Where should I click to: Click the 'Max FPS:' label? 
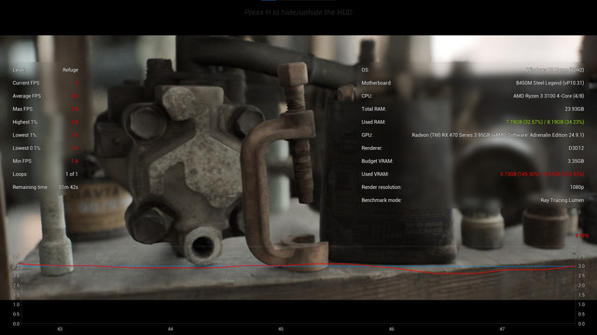22,109
